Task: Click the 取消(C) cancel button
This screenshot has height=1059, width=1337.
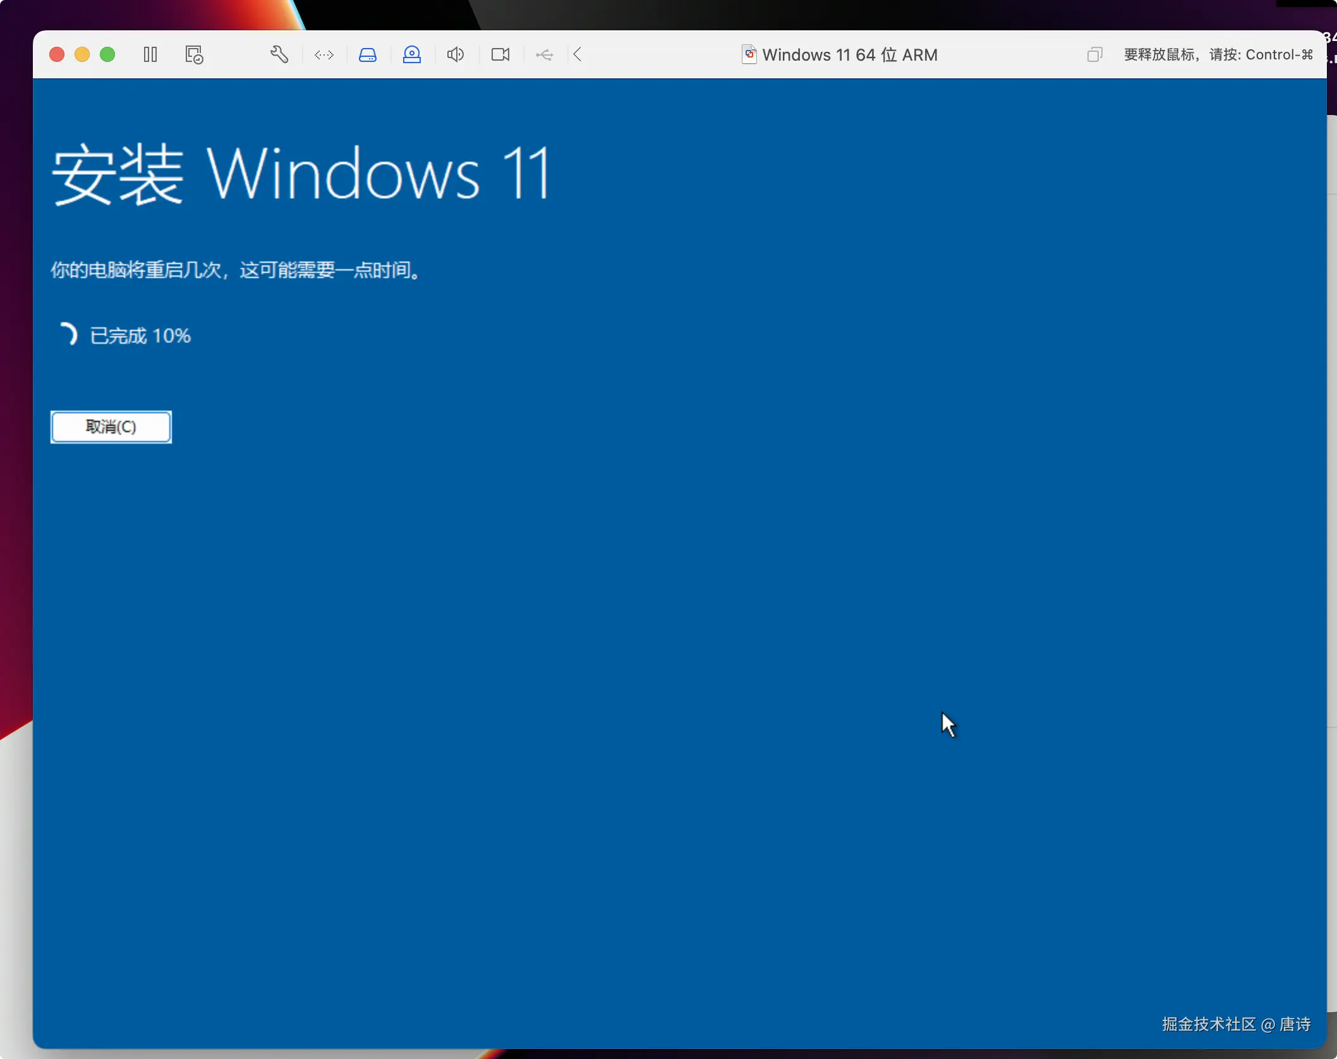Action: click(x=111, y=427)
